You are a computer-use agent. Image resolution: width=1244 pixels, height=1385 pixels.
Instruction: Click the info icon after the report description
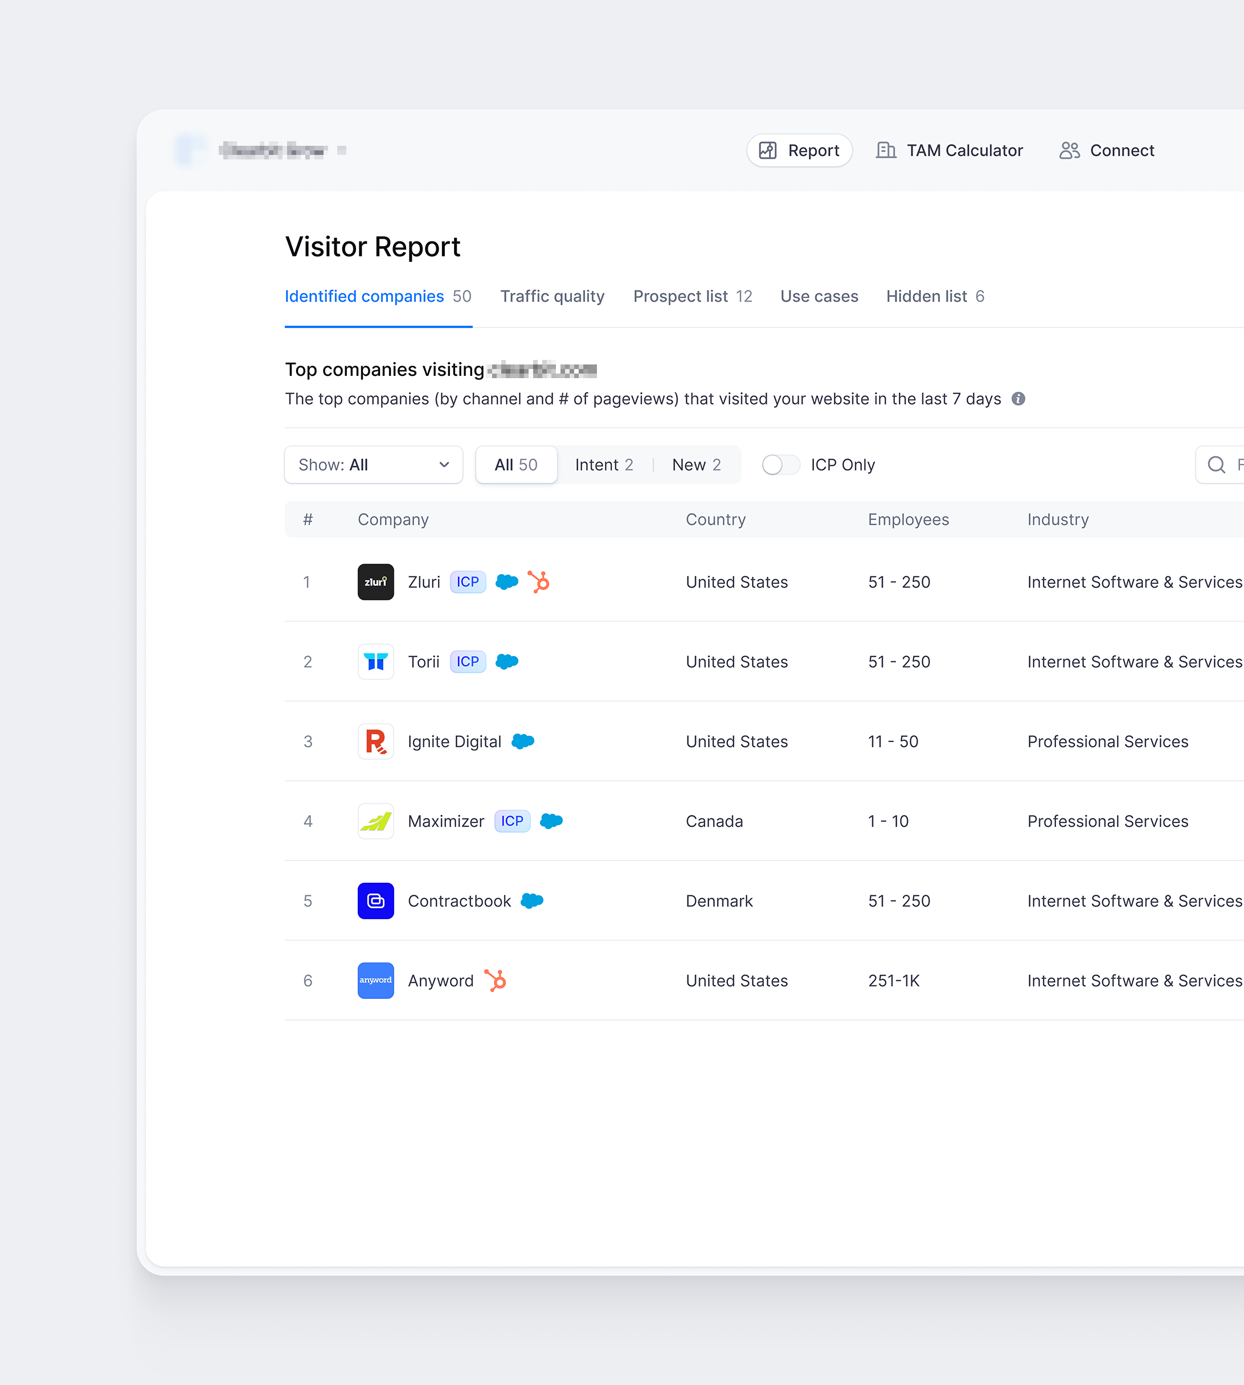1018,399
